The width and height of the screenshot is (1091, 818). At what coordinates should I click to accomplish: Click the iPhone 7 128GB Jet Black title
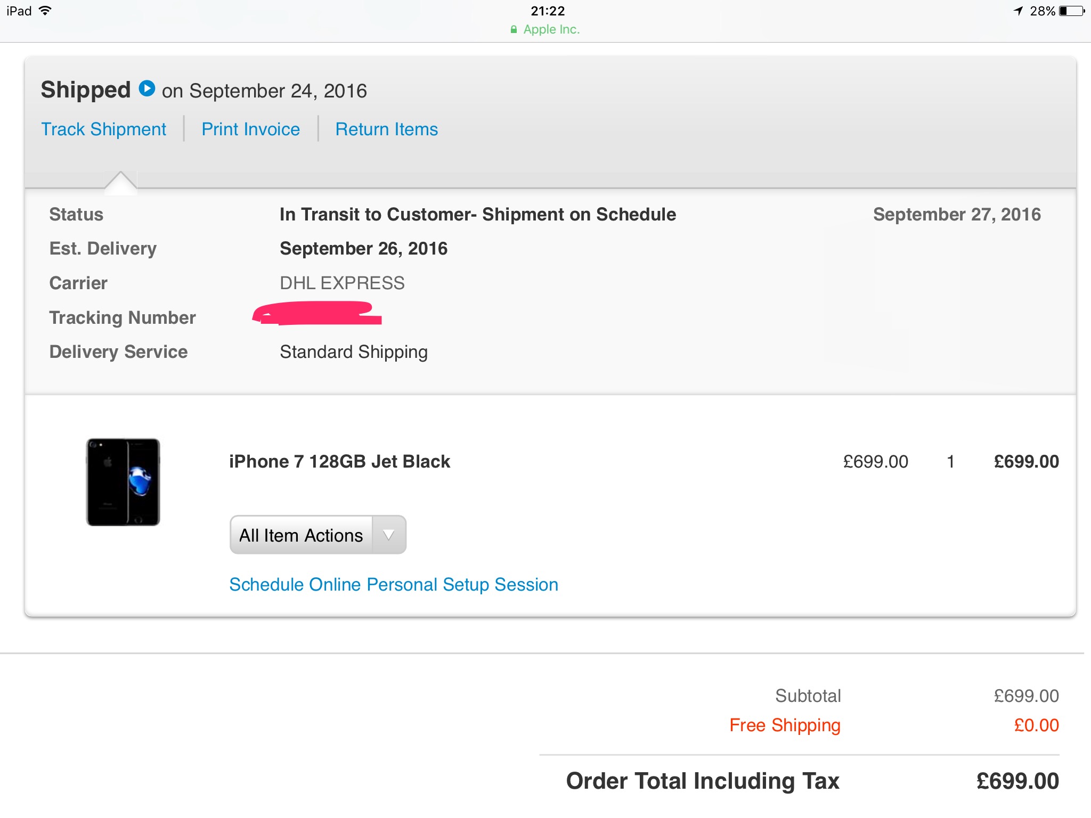pos(339,462)
